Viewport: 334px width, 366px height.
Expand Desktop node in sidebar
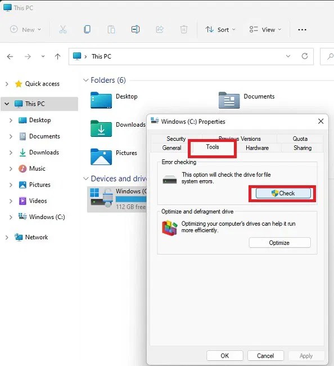pos(11,120)
